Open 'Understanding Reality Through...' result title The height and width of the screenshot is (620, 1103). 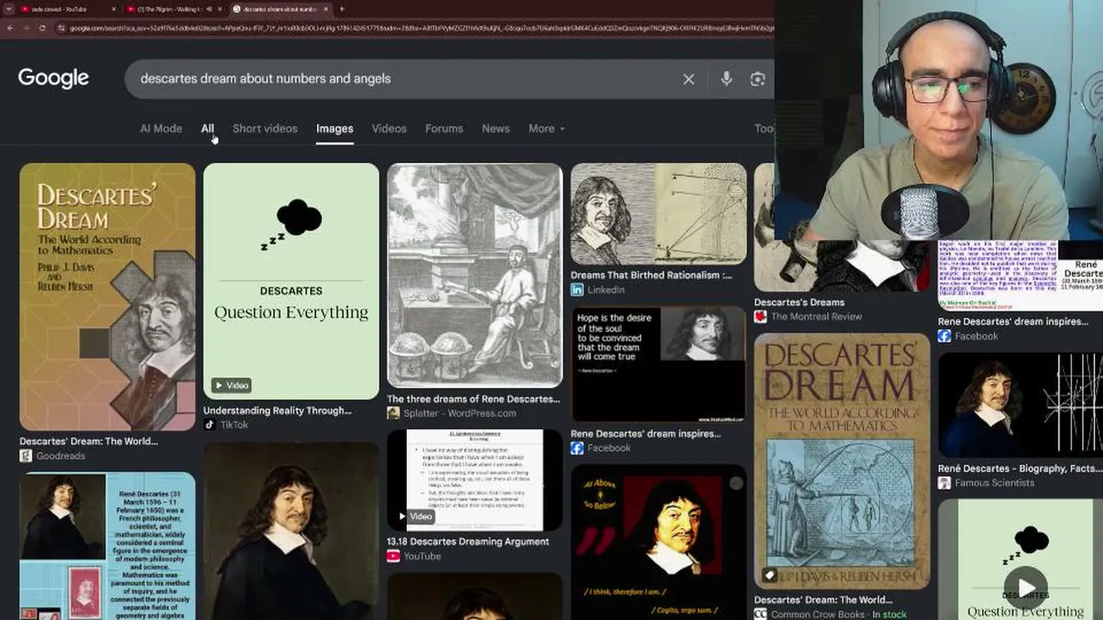pyautogui.click(x=277, y=411)
